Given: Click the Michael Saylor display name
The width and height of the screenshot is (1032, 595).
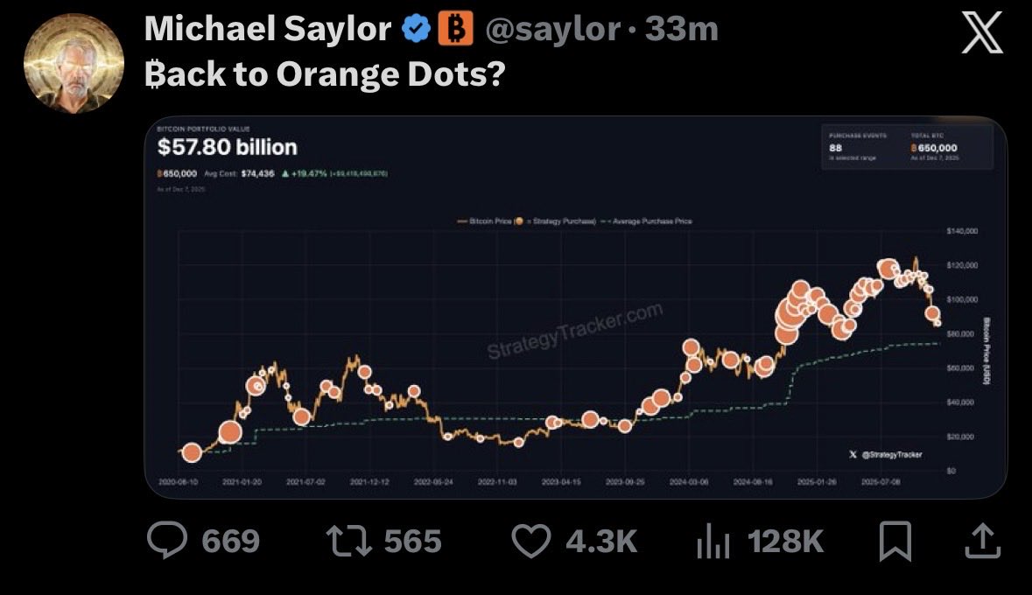Looking at the screenshot, I should [x=267, y=30].
